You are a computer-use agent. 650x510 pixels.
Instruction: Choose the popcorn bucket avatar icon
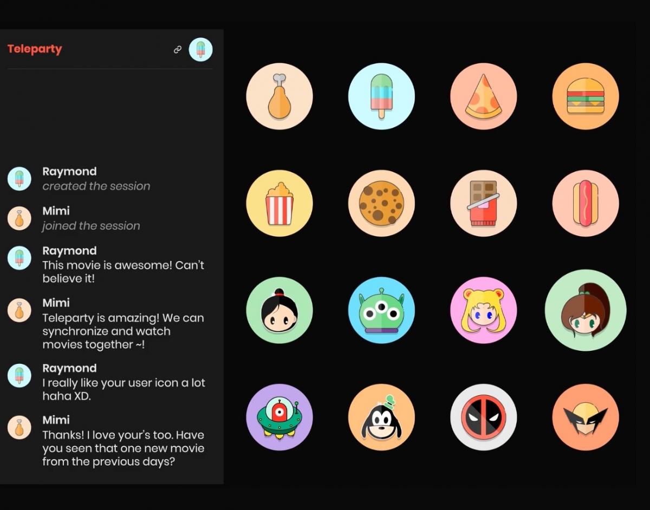tap(279, 204)
